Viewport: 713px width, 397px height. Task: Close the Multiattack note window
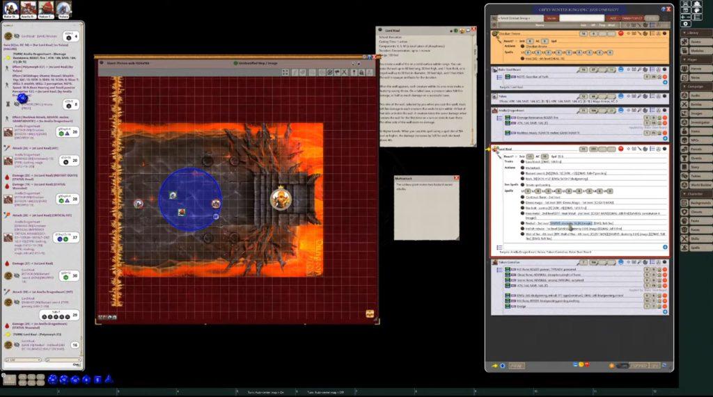(x=457, y=178)
